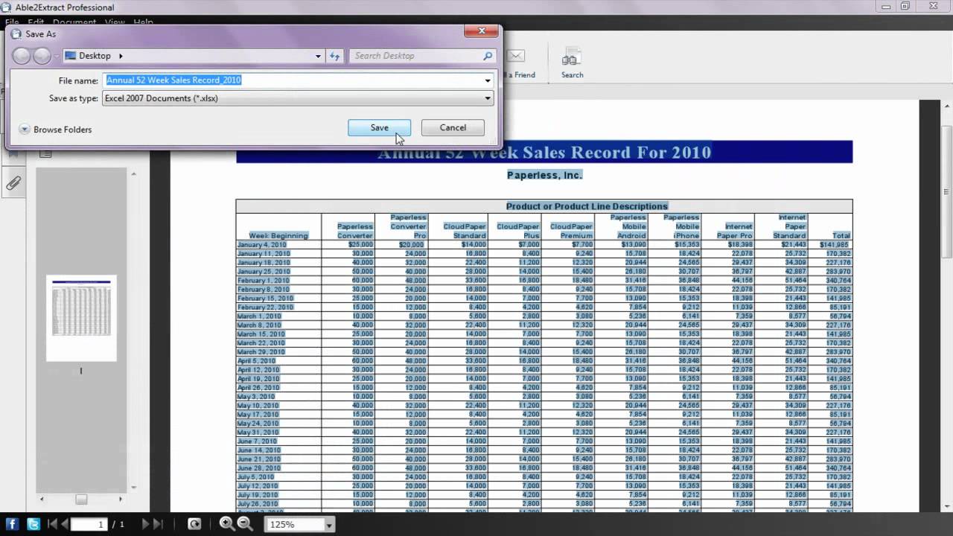
Task: Cancel the Save As dialog
Action: tap(453, 128)
